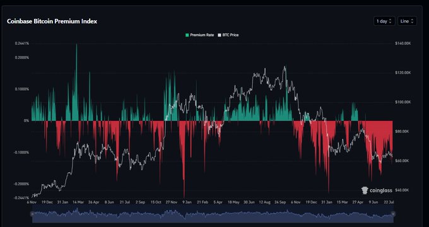This screenshot has width=429, height=227.
Task: Click the 0.1000% axis label
Action: click(x=22, y=89)
